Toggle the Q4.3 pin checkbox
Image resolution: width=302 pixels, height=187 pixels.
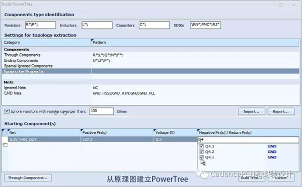point(201,146)
